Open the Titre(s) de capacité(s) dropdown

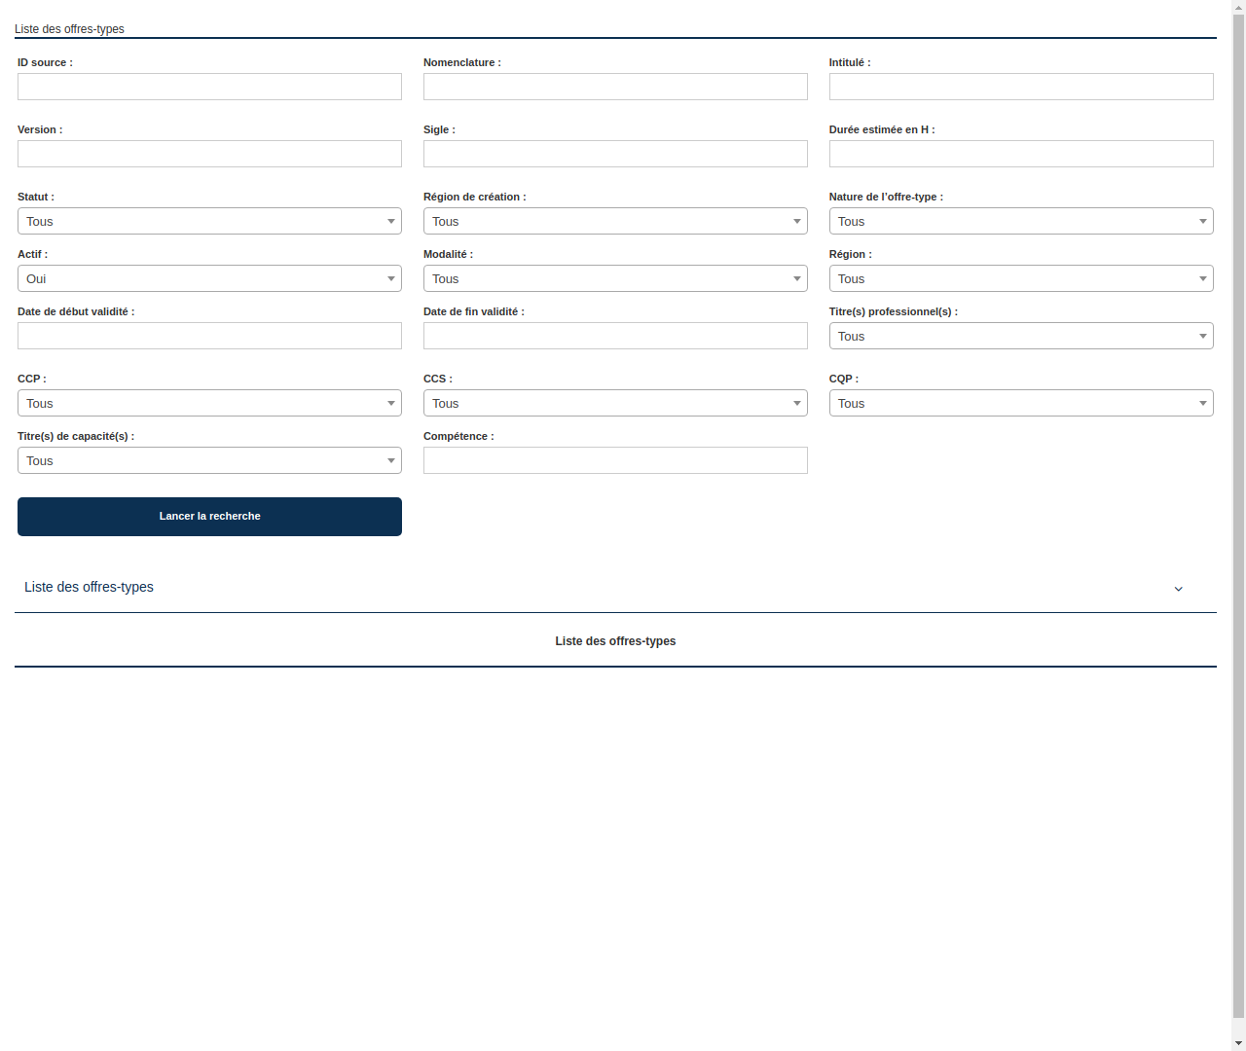(209, 460)
